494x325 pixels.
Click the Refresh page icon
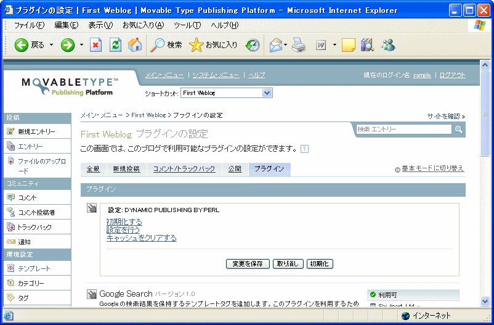point(115,45)
